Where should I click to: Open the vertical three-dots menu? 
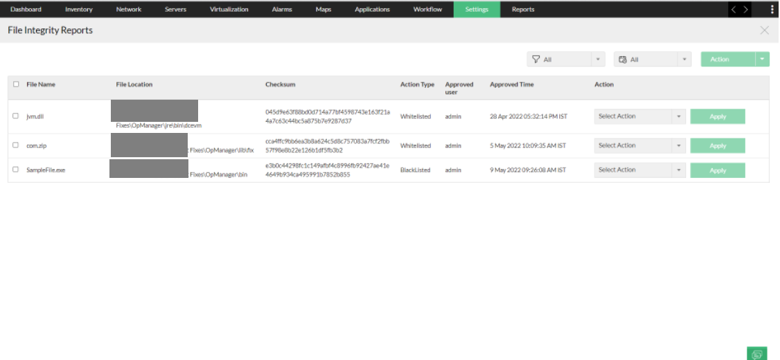(772, 9)
